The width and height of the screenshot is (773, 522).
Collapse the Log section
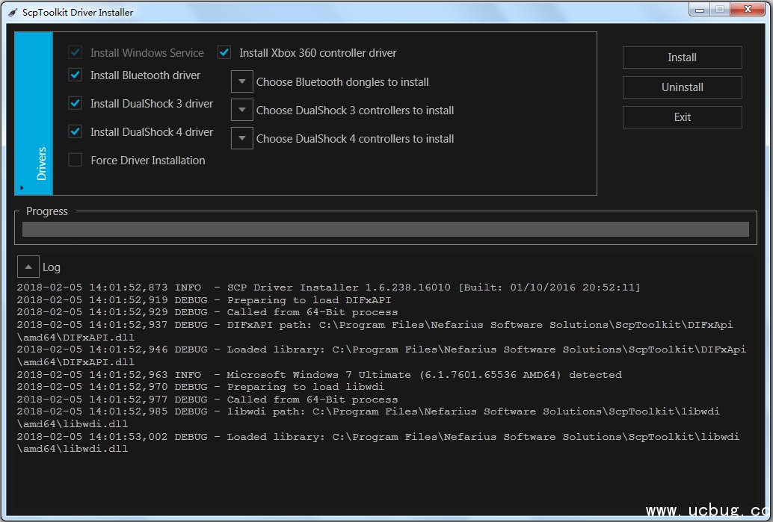28,267
